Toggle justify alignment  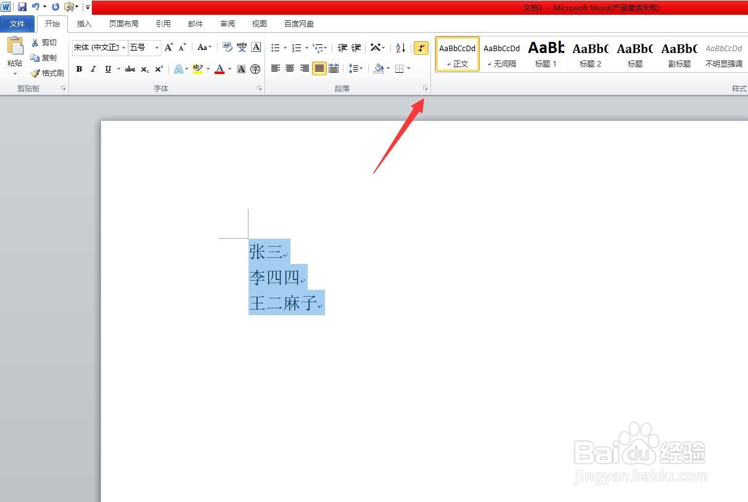click(319, 68)
